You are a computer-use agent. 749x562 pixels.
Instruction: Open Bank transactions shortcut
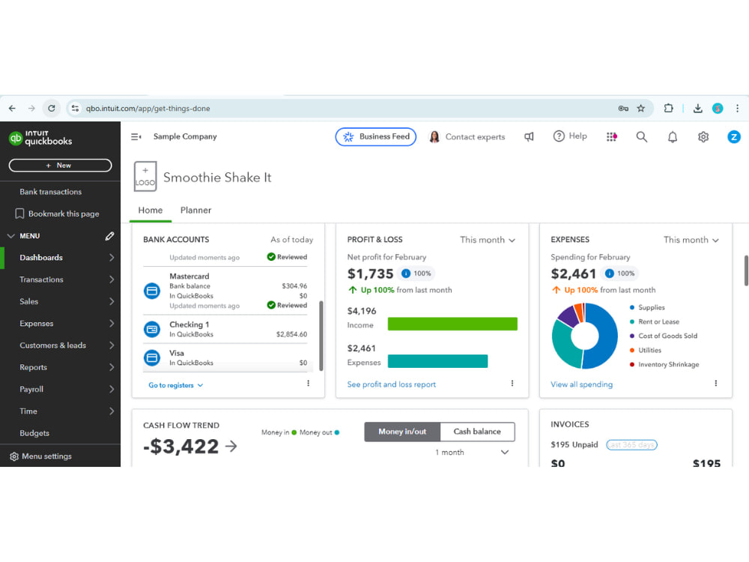pos(51,192)
